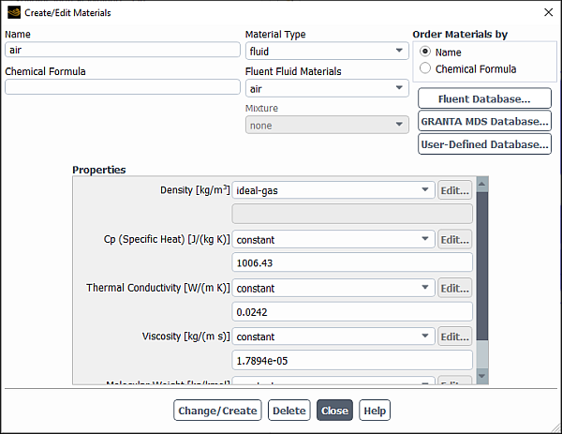Select Chemical Formula ordering option

tap(426, 68)
